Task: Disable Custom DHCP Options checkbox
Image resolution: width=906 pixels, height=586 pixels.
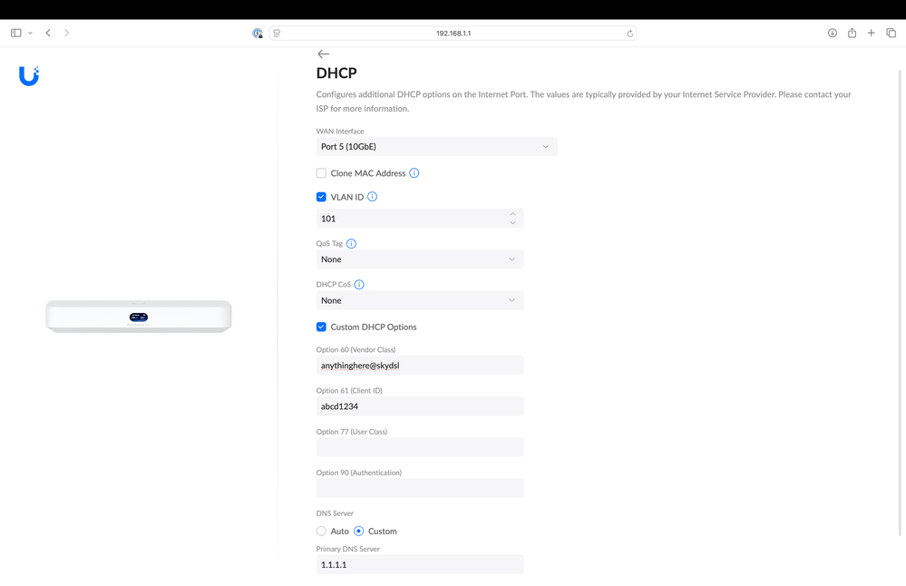Action: pos(321,327)
